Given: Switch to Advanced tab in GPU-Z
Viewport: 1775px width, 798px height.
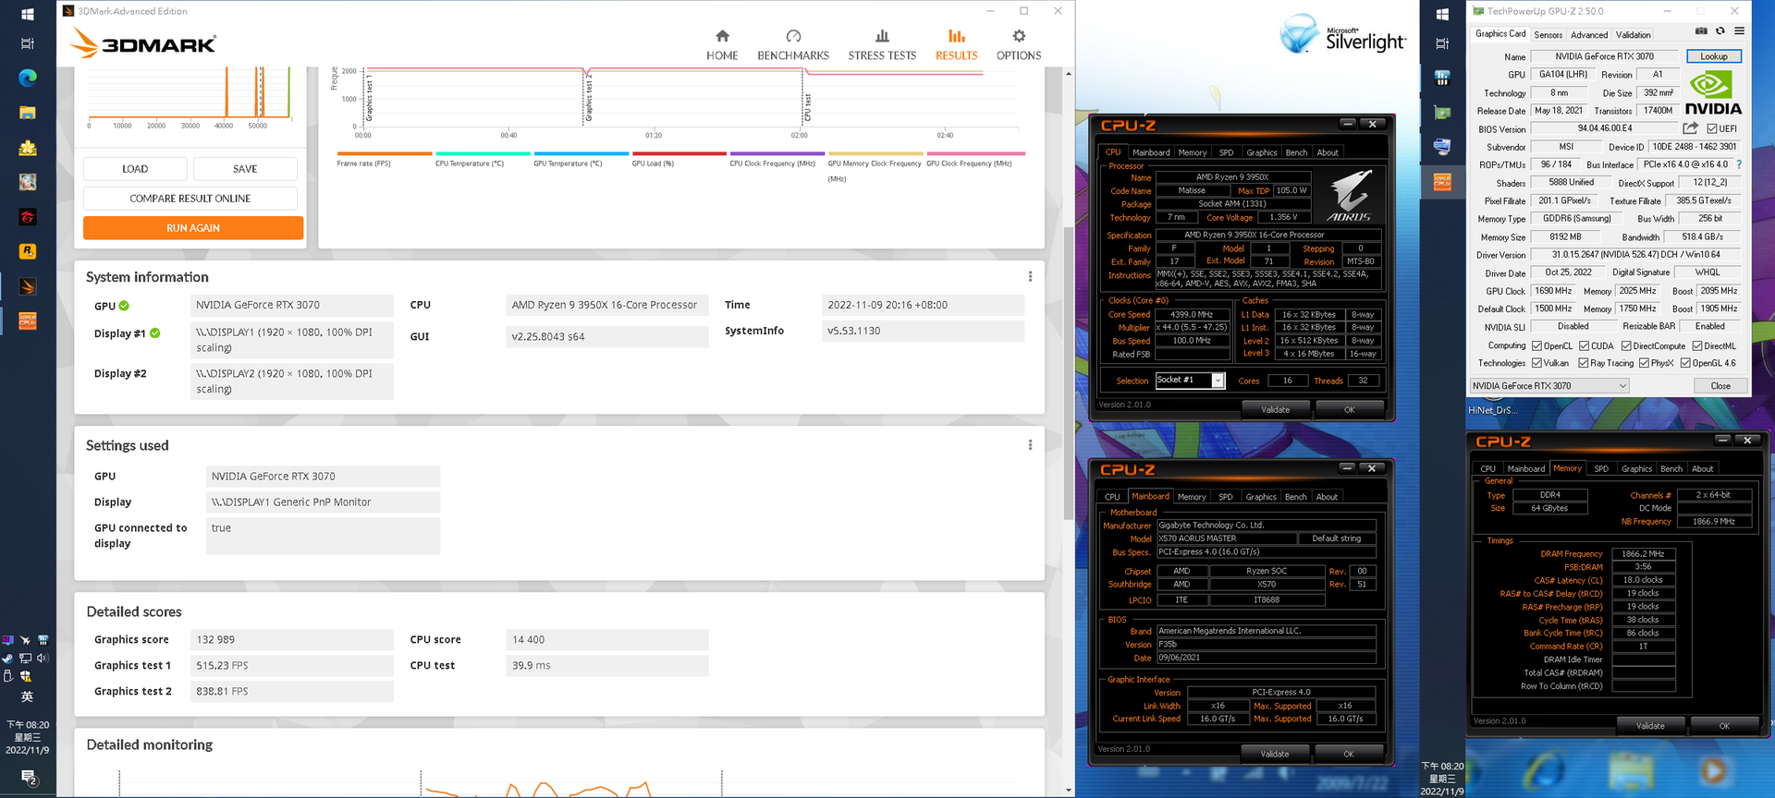Looking at the screenshot, I should [x=1589, y=35].
